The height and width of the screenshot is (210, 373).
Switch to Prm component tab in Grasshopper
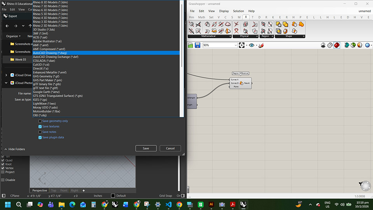pos(191,17)
